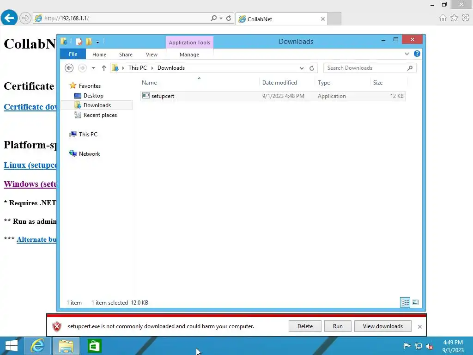Screen dimensions: 473x355
Task: Click Linux setupcert link on page
Action: 30,165
